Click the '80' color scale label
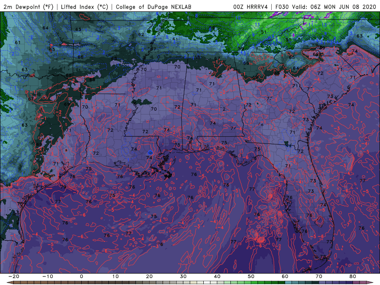Image resolution: width=380 pixels, height=285 pixels. coord(353,276)
